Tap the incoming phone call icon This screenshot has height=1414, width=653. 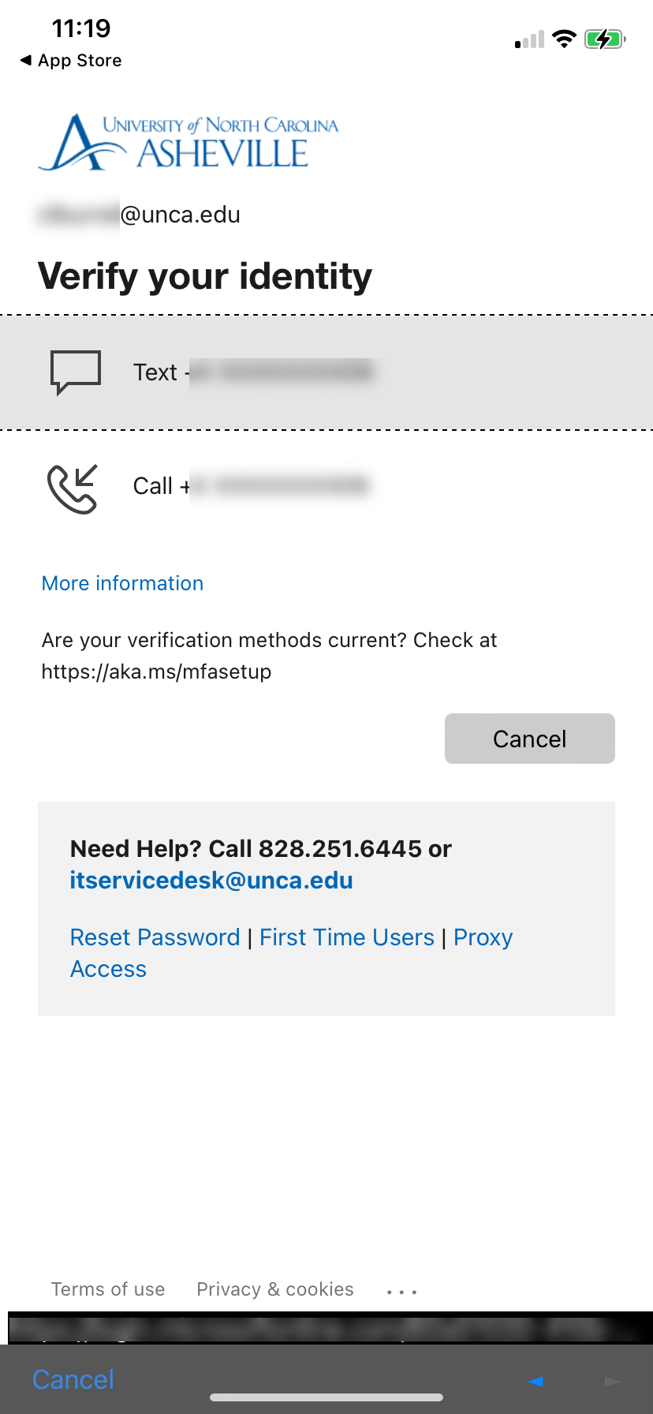tap(73, 488)
